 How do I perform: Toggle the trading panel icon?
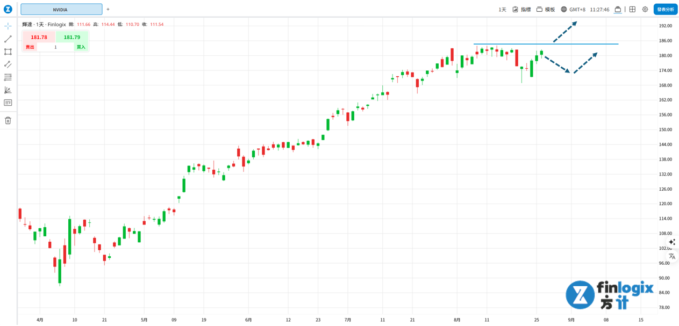[618, 9]
